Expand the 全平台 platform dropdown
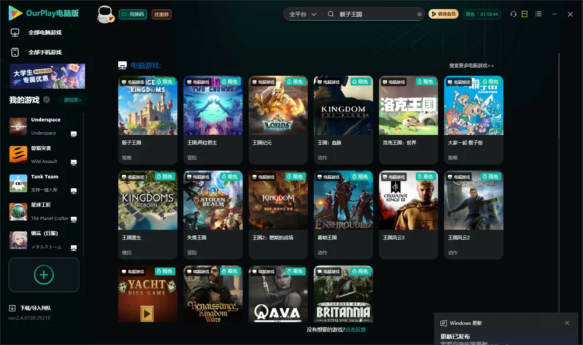583x345 pixels. (x=303, y=14)
